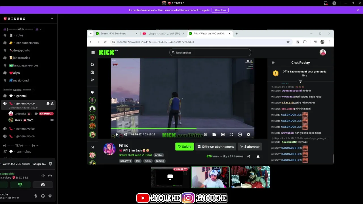The image size is (363, 204).
Task: Open RIDERS server dropdown menu
Action: [x=52, y=19]
